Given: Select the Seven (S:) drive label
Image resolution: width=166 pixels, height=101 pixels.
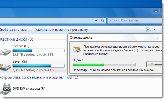Looking at the screenshot, I should 20,61.
